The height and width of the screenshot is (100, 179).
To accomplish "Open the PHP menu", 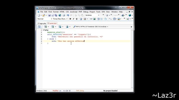I will point(80,12).
